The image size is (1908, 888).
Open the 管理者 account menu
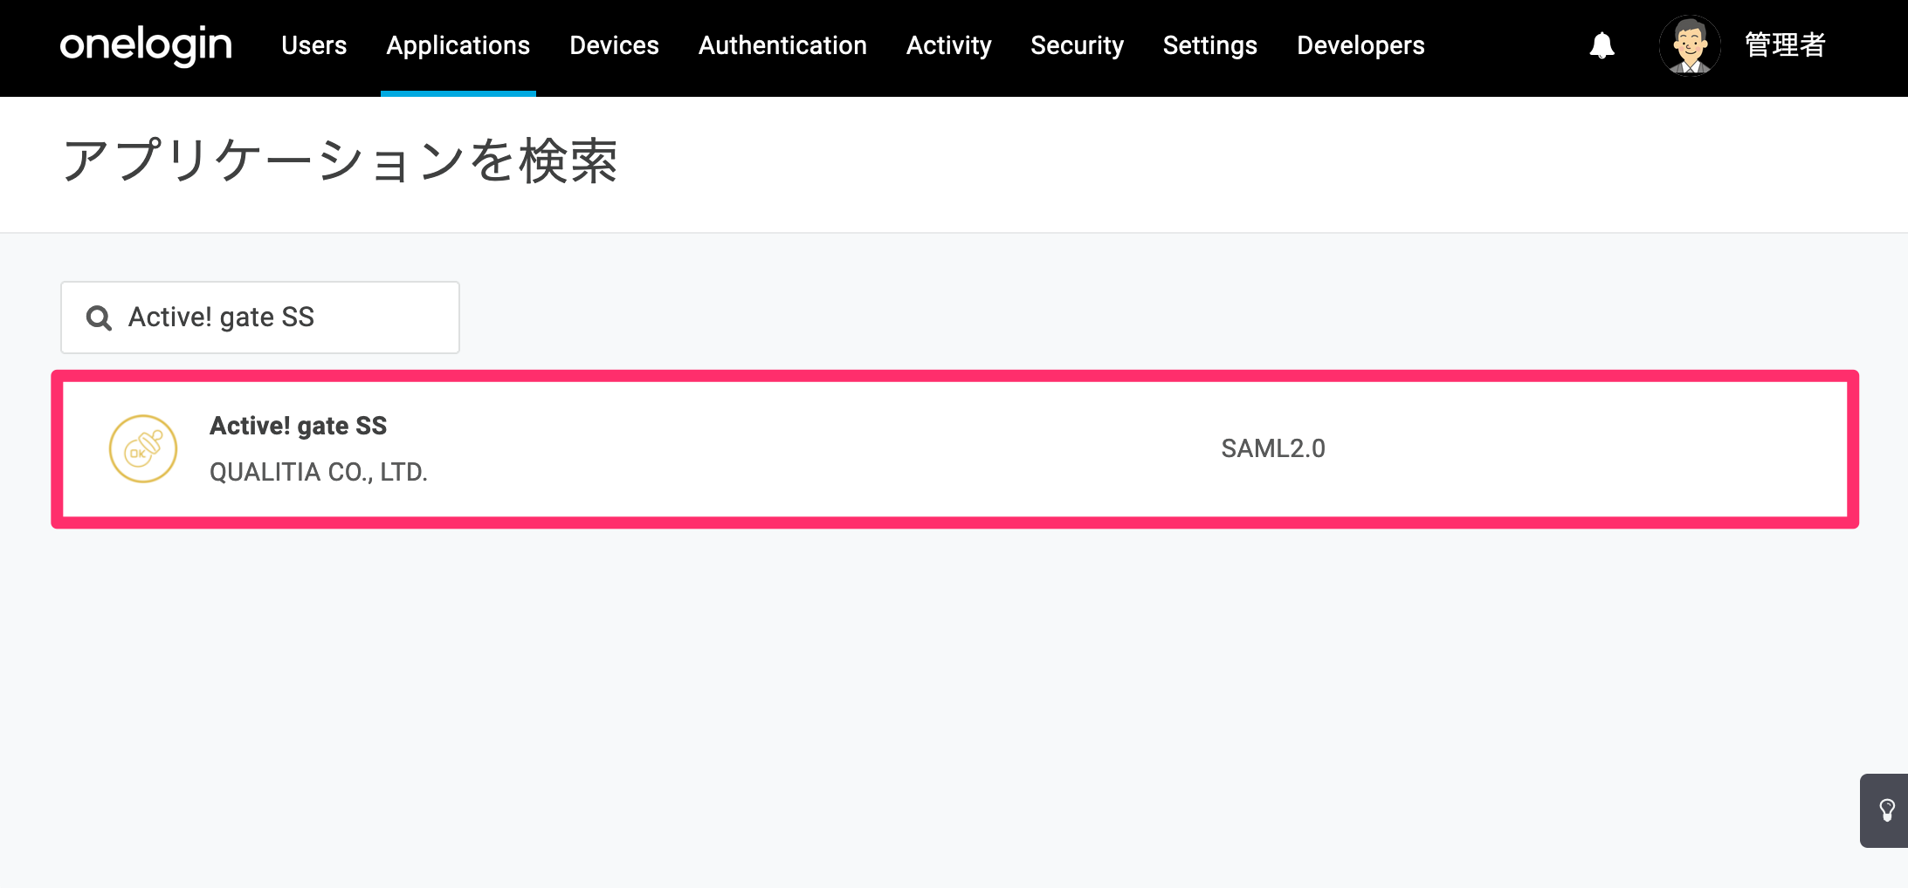coord(1785,45)
